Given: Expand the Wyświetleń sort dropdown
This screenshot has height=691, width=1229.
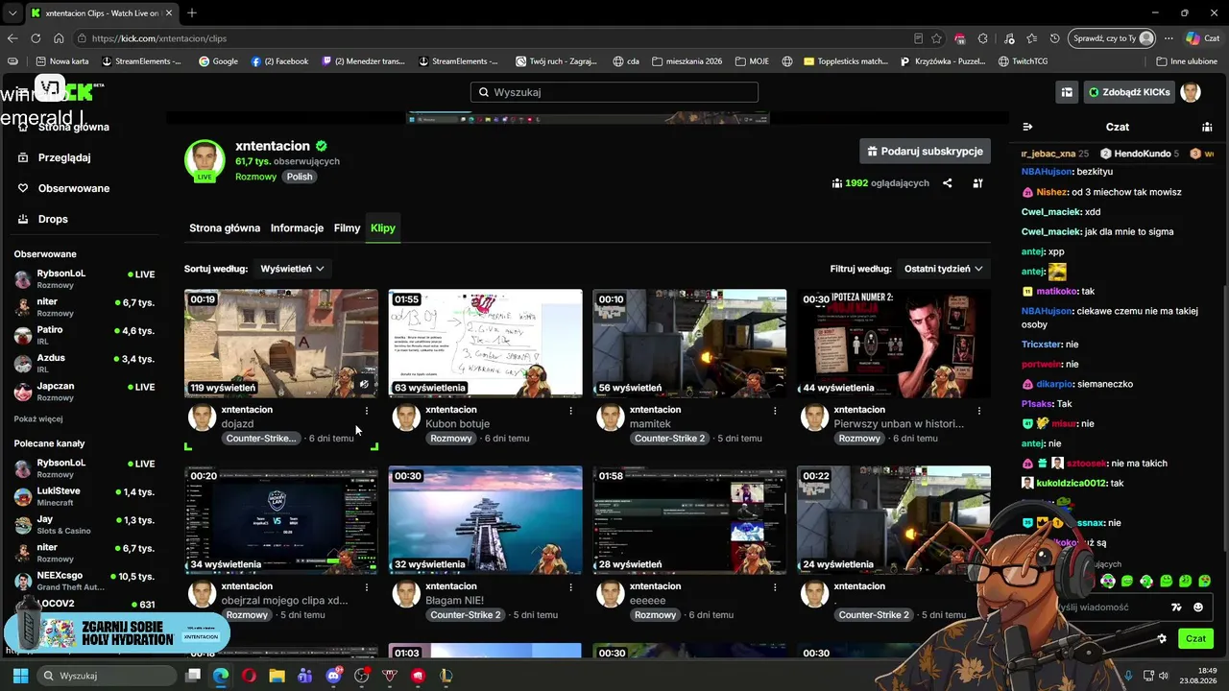Looking at the screenshot, I should pos(293,269).
